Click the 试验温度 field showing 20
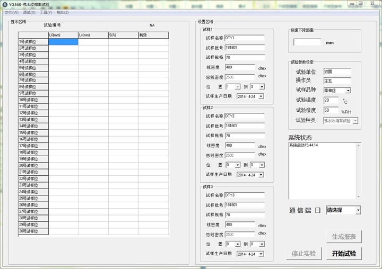Viewport: 382px width, 269px height. pos(331,100)
